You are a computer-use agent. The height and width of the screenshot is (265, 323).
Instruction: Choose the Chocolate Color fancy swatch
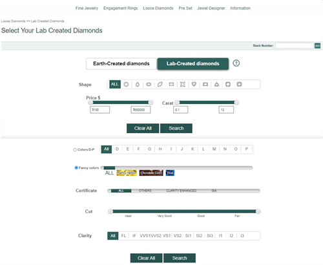(x=151, y=173)
